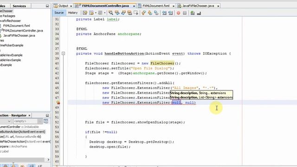Select initialize(URL url, ResourceBundle rb) in Navigator
The image size is (297, 167).
[x=20, y=136]
